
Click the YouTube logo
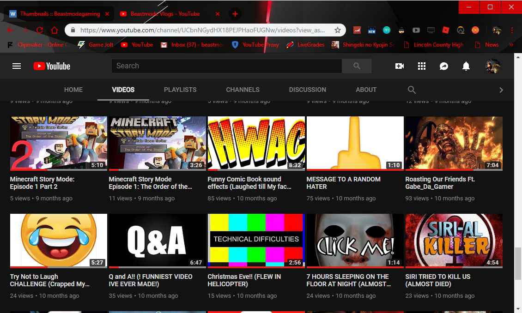click(x=52, y=66)
